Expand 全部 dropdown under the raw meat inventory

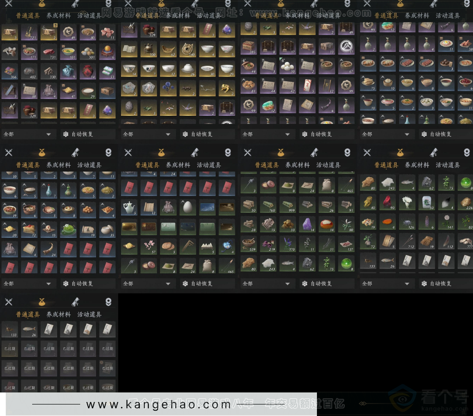pyautogui.click(x=28, y=134)
